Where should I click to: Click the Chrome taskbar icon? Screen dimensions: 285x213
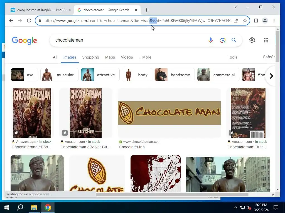click(x=48, y=207)
